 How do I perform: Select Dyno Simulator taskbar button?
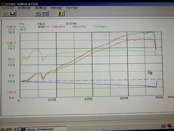(43, 129)
